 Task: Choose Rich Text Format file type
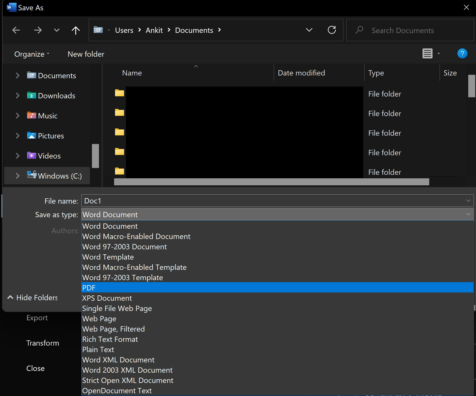[110, 339]
